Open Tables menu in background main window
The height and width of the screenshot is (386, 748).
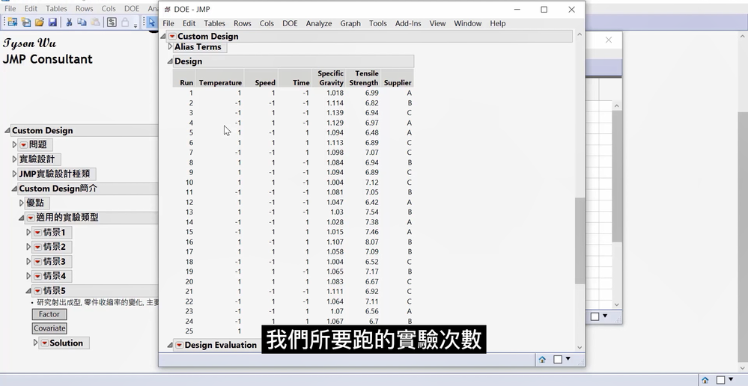pyautogui.click(x=56, y=8)
